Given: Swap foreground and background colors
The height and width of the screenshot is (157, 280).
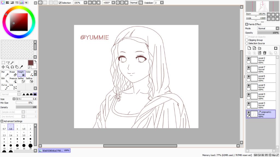Looking at the screenshot, I should pyautogui.click(x=35, y=61).
